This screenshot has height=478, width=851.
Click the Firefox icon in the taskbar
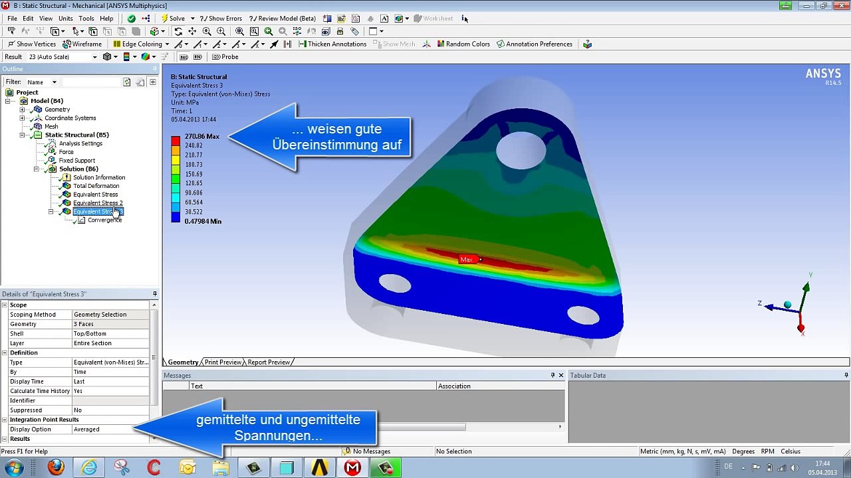pos(56,467)
